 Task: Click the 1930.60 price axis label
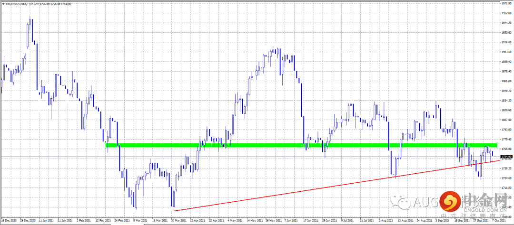click(x=506, y=33)
